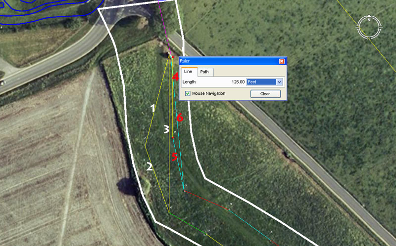Switch to the Line tab in Ruler
The height and width of the screenshot is (246, 396).
click(188, 72)
